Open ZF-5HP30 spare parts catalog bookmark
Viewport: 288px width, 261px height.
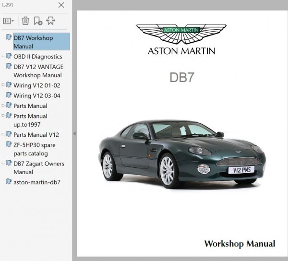pos(35,149)
